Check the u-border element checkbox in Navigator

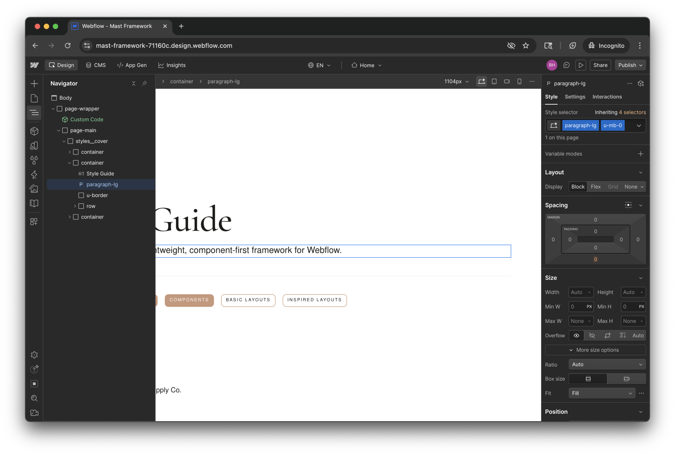[x=81, y=195]
